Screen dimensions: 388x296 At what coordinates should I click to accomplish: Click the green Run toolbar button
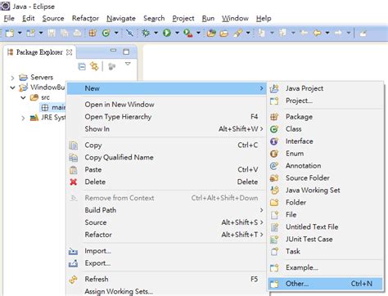coord(167,34)
